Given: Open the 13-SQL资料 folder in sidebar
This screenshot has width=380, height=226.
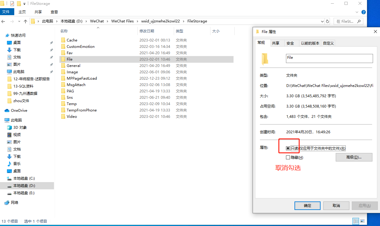Looking at the screenshot, I should pyautogui.click(x=23, y=86).
